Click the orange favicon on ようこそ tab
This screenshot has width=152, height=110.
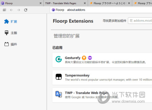pyautogui.click(x=91, y=3)
